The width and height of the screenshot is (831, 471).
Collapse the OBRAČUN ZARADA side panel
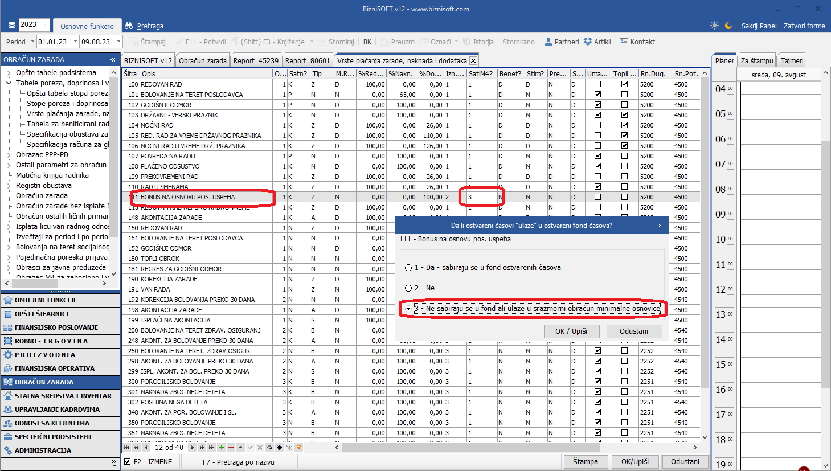pos(113,59)
